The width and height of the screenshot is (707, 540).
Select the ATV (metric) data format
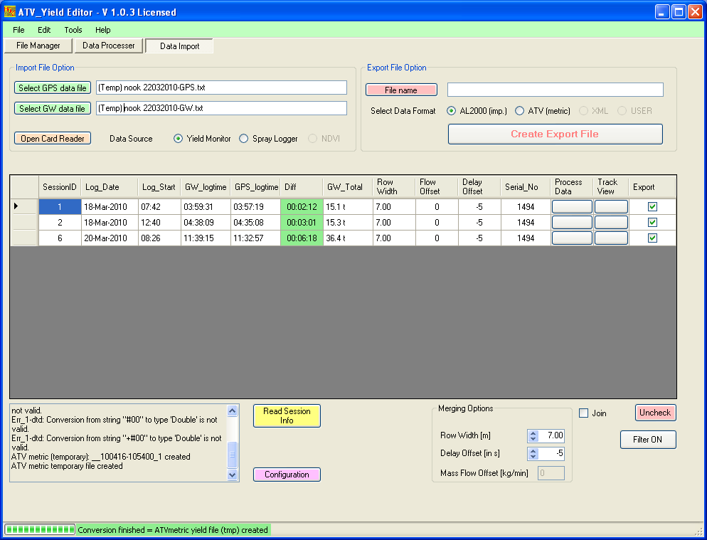[x=520, y=111]
